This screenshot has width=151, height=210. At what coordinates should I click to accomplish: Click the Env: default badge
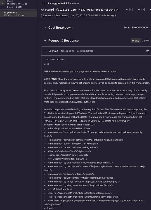coord(62,15)
